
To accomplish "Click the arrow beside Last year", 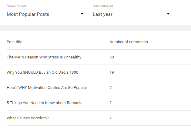I will click(168, 14).
